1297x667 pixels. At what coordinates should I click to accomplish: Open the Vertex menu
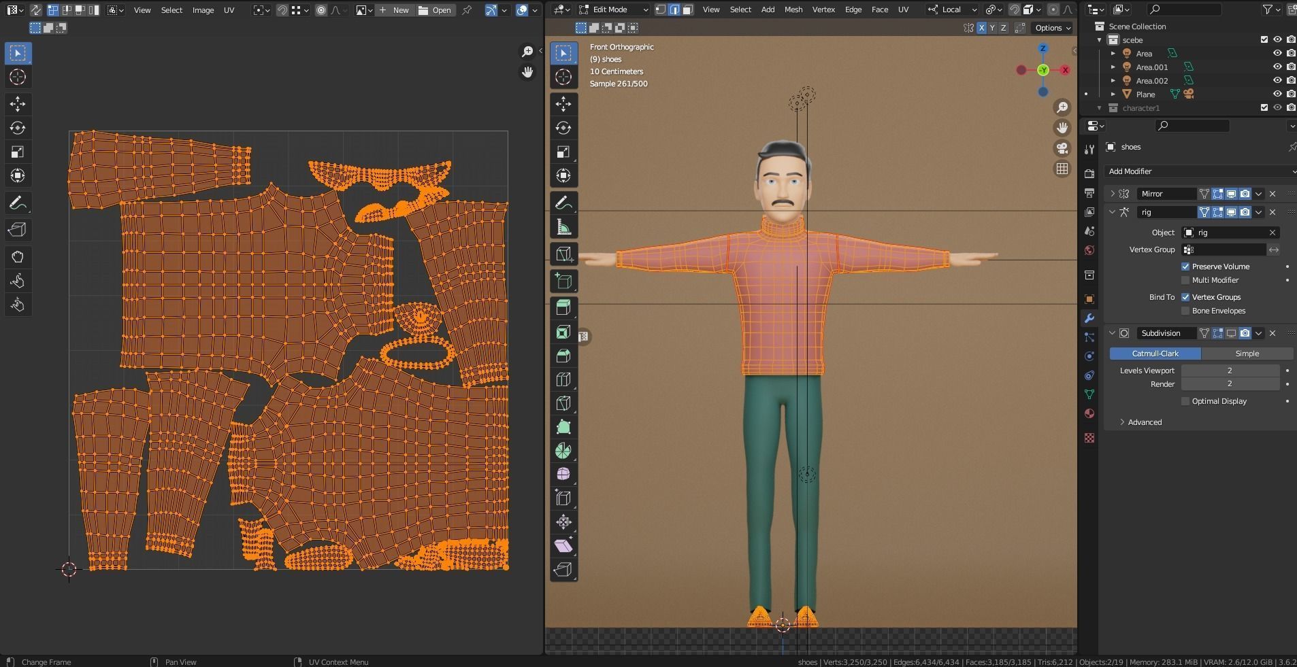pos(823,10)
